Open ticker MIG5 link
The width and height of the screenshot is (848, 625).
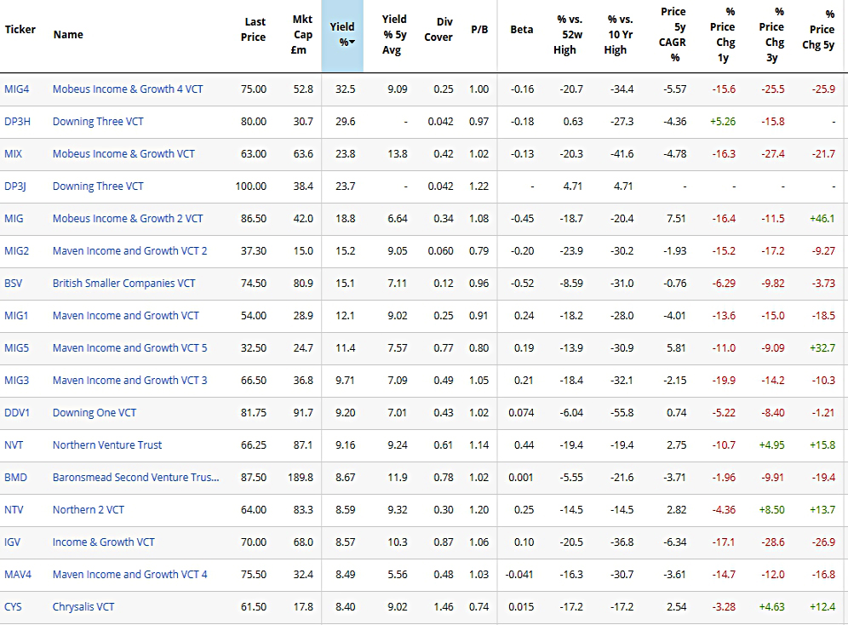click(17, 348)
